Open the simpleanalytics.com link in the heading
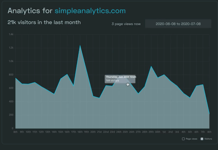This screenshot has width=218, height=150. pyautogui.click(x=90, y=11)
